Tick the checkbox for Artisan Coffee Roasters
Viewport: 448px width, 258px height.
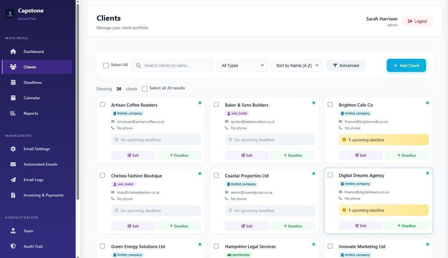(102, 104)
